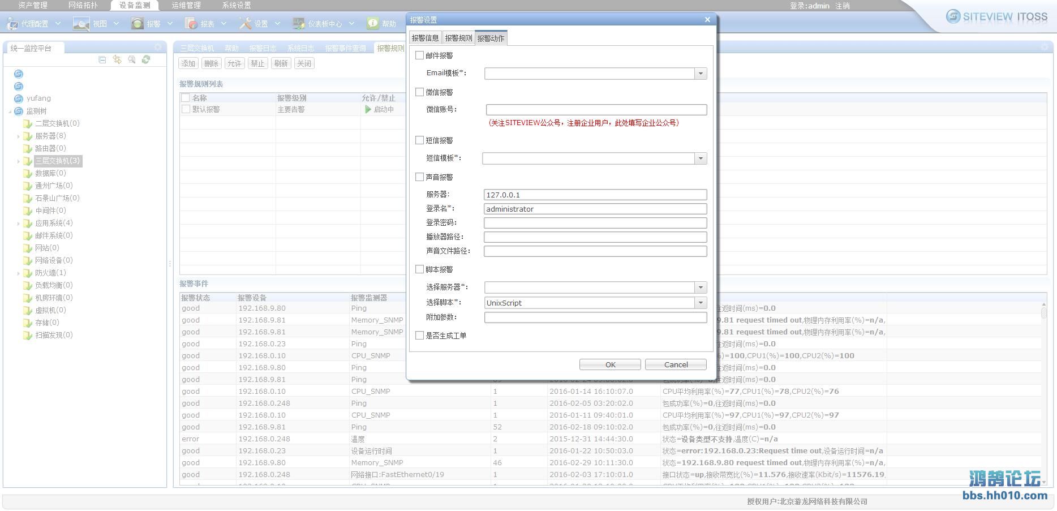Image resolution: width=1057 pixels, height=511 pixels.
Task: Enable the 声音报警 checkbox
Action: pyautogui.click(x=419, y=177)
